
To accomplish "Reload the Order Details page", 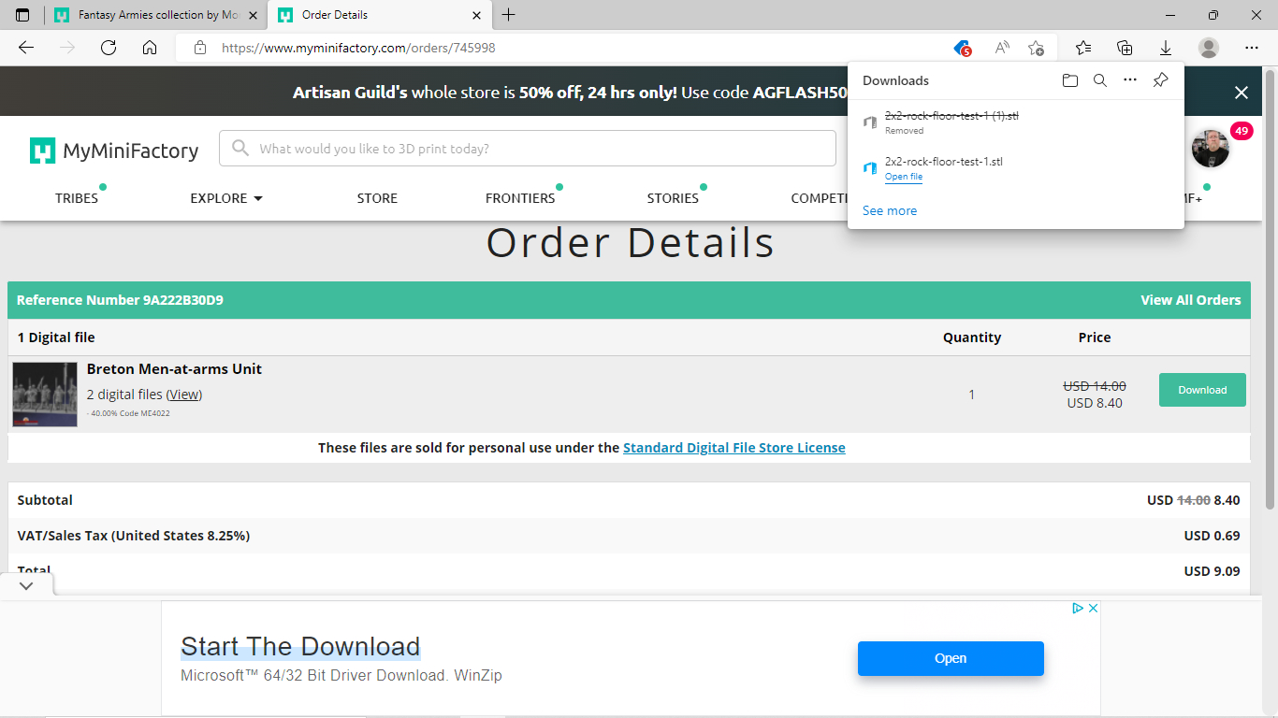I will (x=109, y=48).
